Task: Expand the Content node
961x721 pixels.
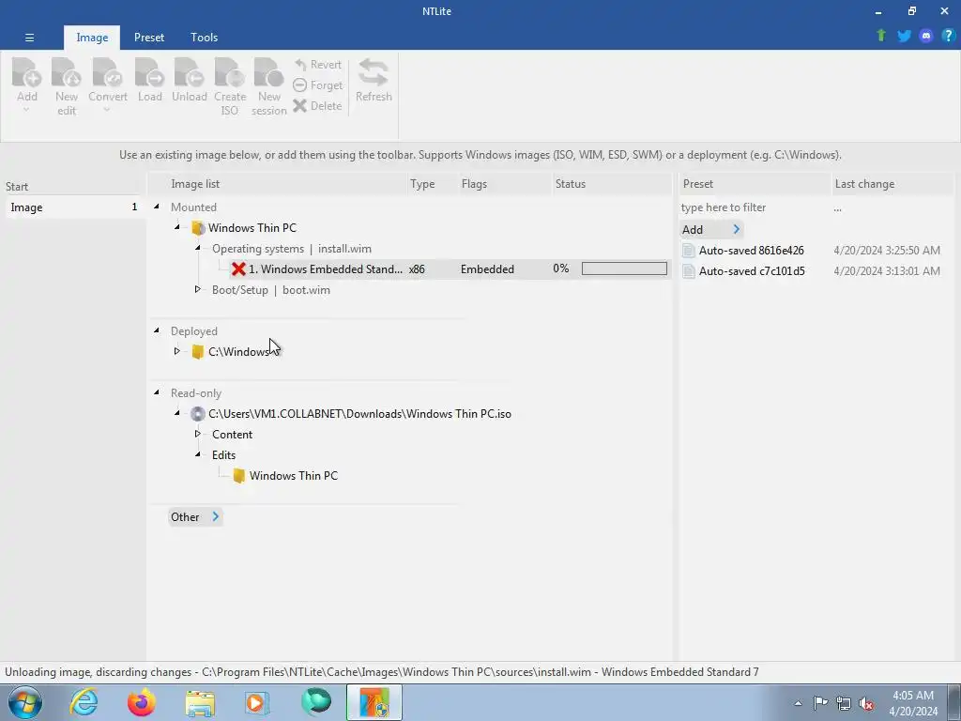Action: pos(198,434)
